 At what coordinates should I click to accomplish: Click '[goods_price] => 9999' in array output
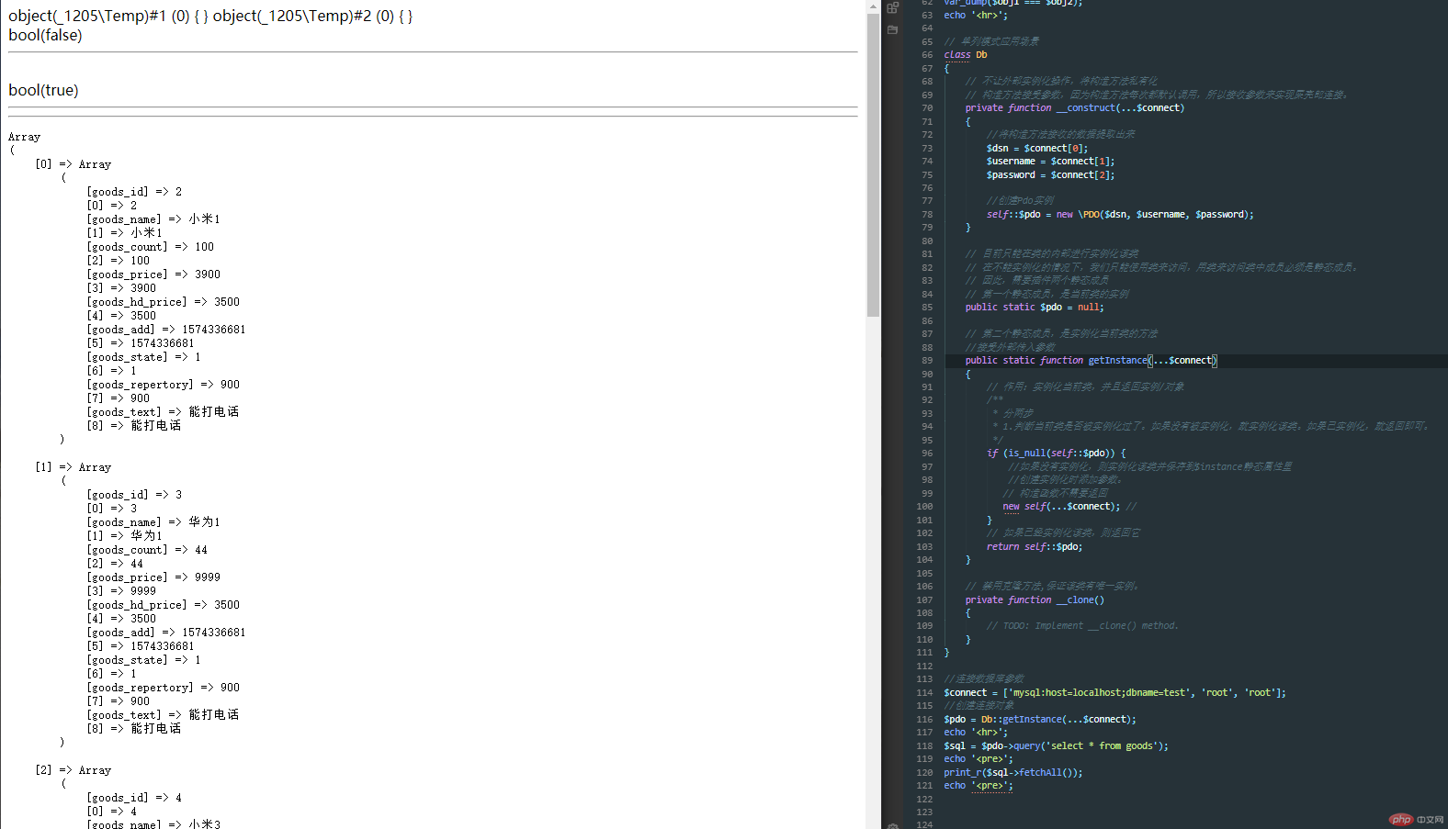coord(153,577)
